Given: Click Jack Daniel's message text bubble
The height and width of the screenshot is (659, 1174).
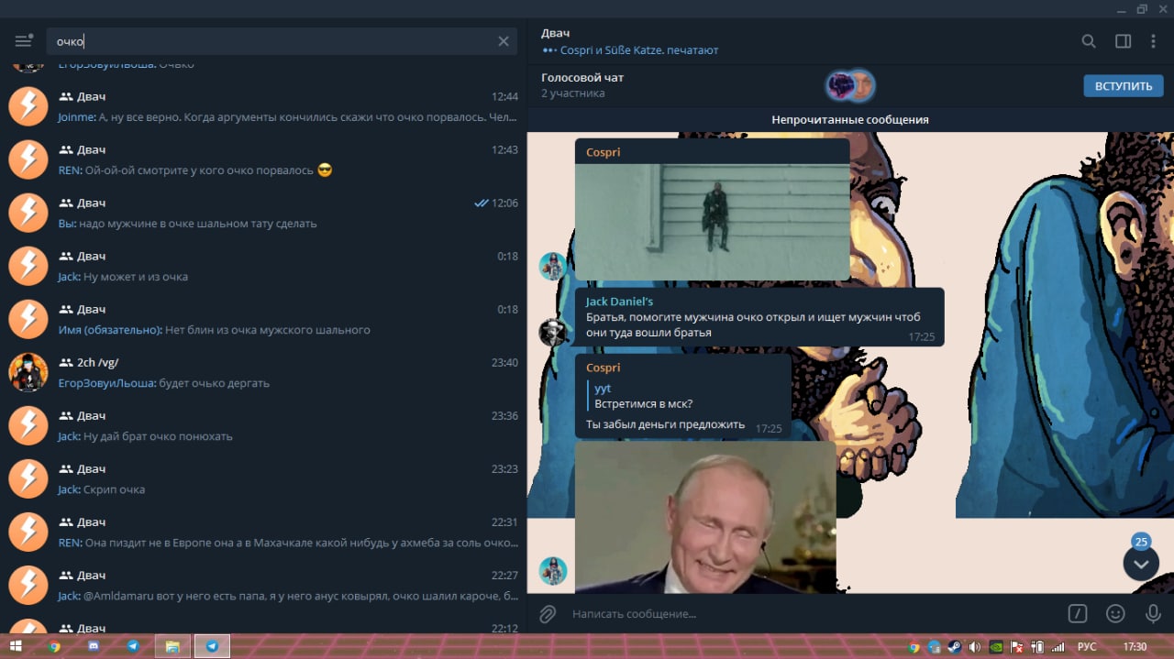Looking at the screenshot, I should [759, 317].
